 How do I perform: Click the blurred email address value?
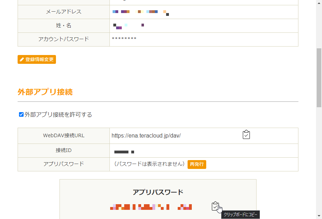(x=141, y=12)
